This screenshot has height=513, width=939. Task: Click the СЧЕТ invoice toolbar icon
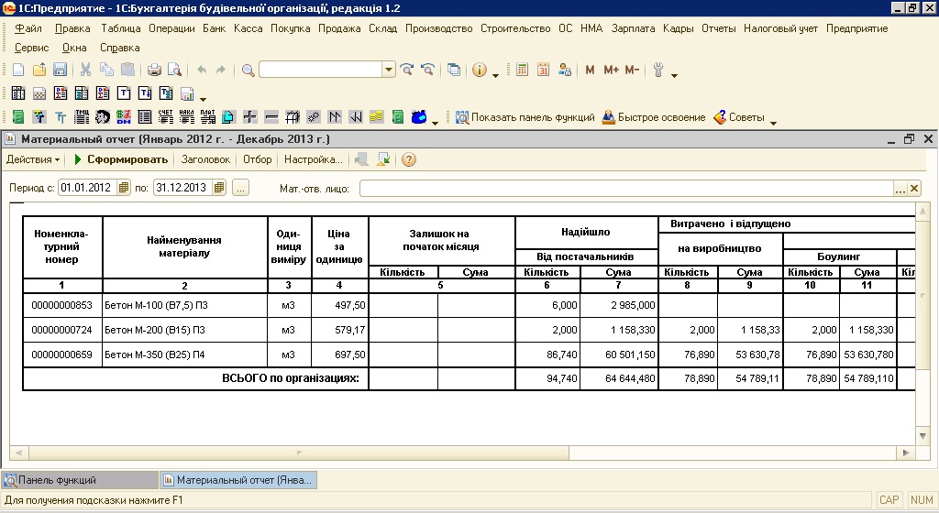click(165, 116)
